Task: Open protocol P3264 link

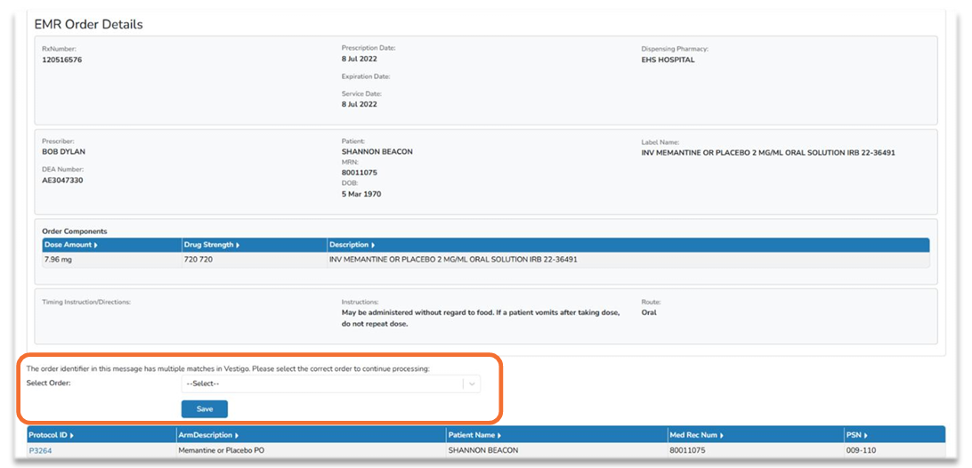Action: click(x=40, y=450)
